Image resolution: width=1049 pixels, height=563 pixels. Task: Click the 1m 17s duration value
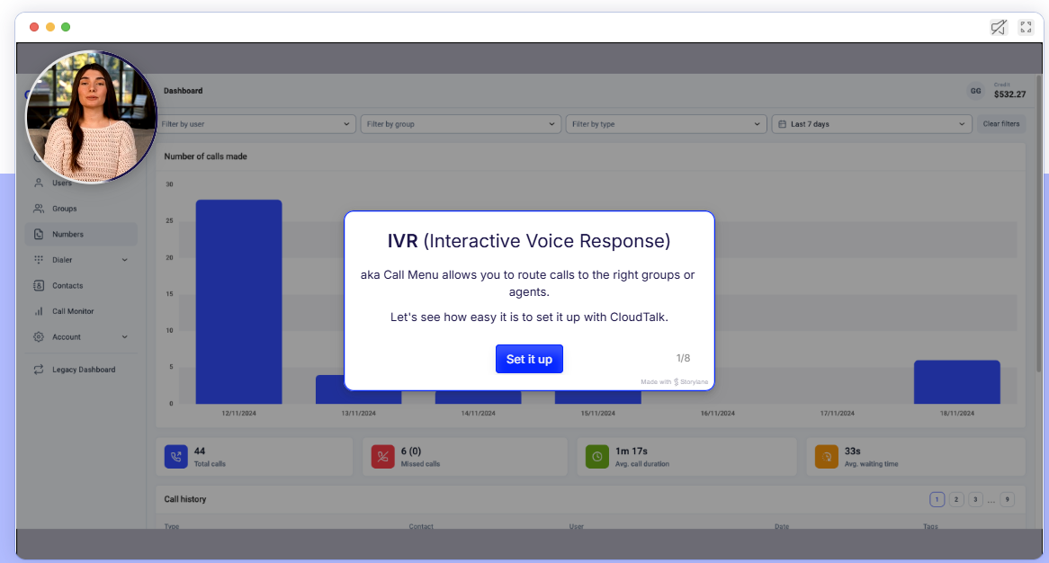pyautogui.click(x=632, y=451)
